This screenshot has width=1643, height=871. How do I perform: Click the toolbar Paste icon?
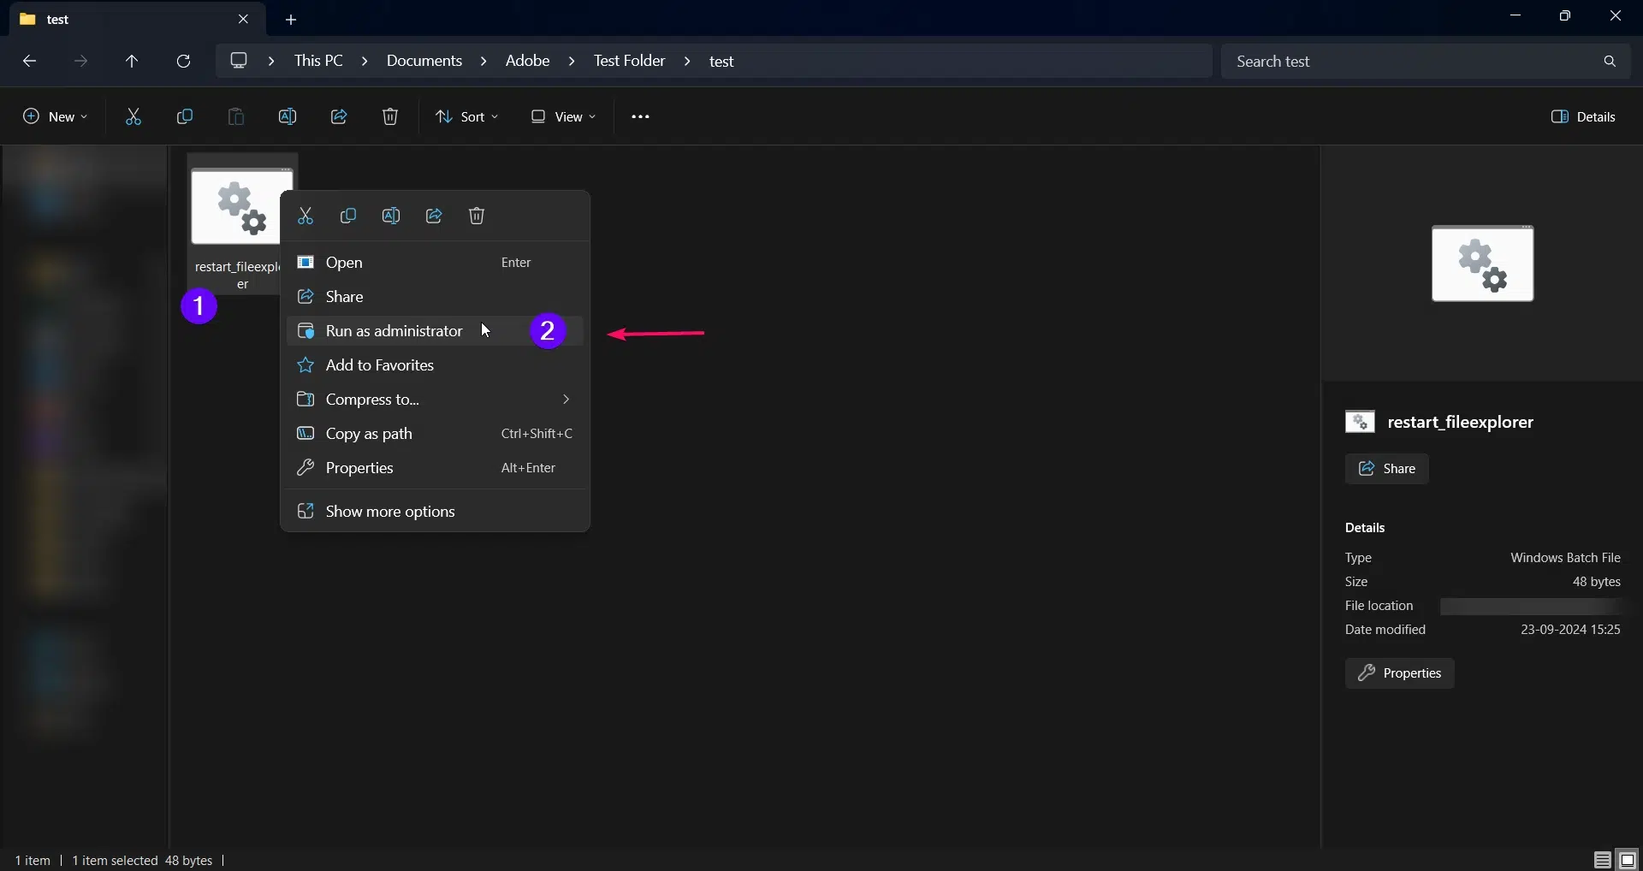236,116
